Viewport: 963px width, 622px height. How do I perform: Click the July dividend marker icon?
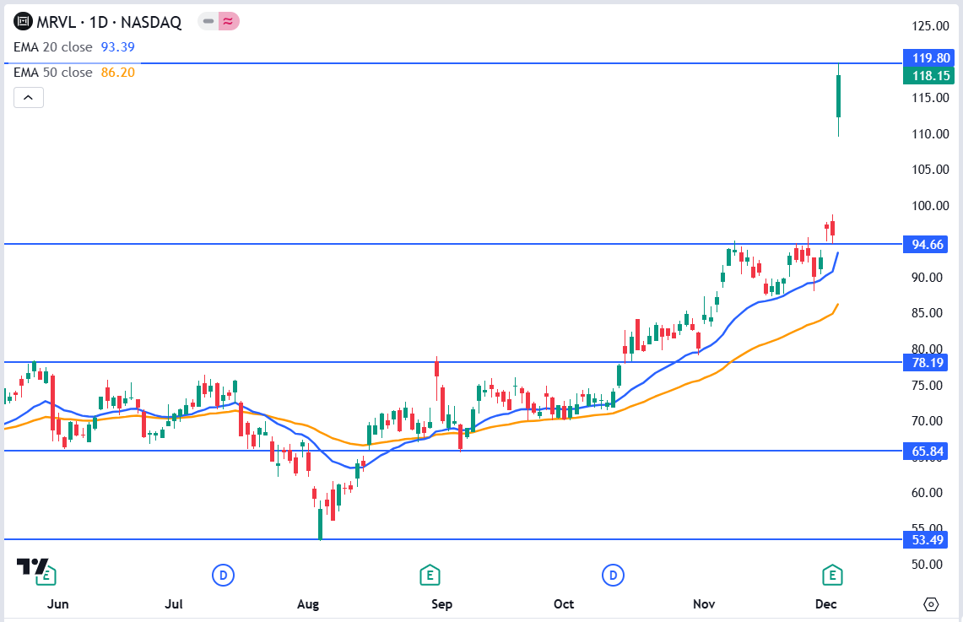(x=223, y=574)
